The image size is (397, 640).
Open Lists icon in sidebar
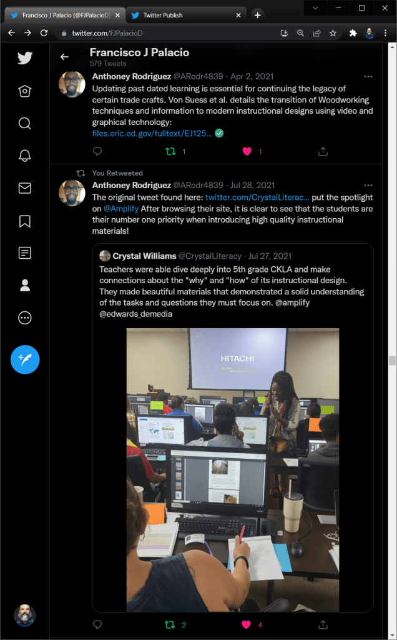pos(25,253)
